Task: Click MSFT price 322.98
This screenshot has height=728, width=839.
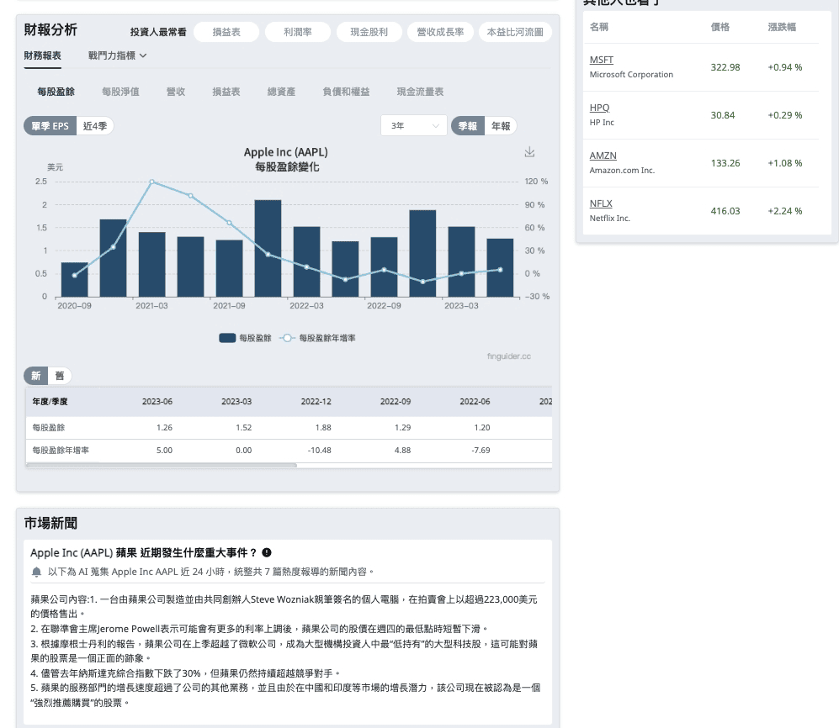Action: point(725,67)
